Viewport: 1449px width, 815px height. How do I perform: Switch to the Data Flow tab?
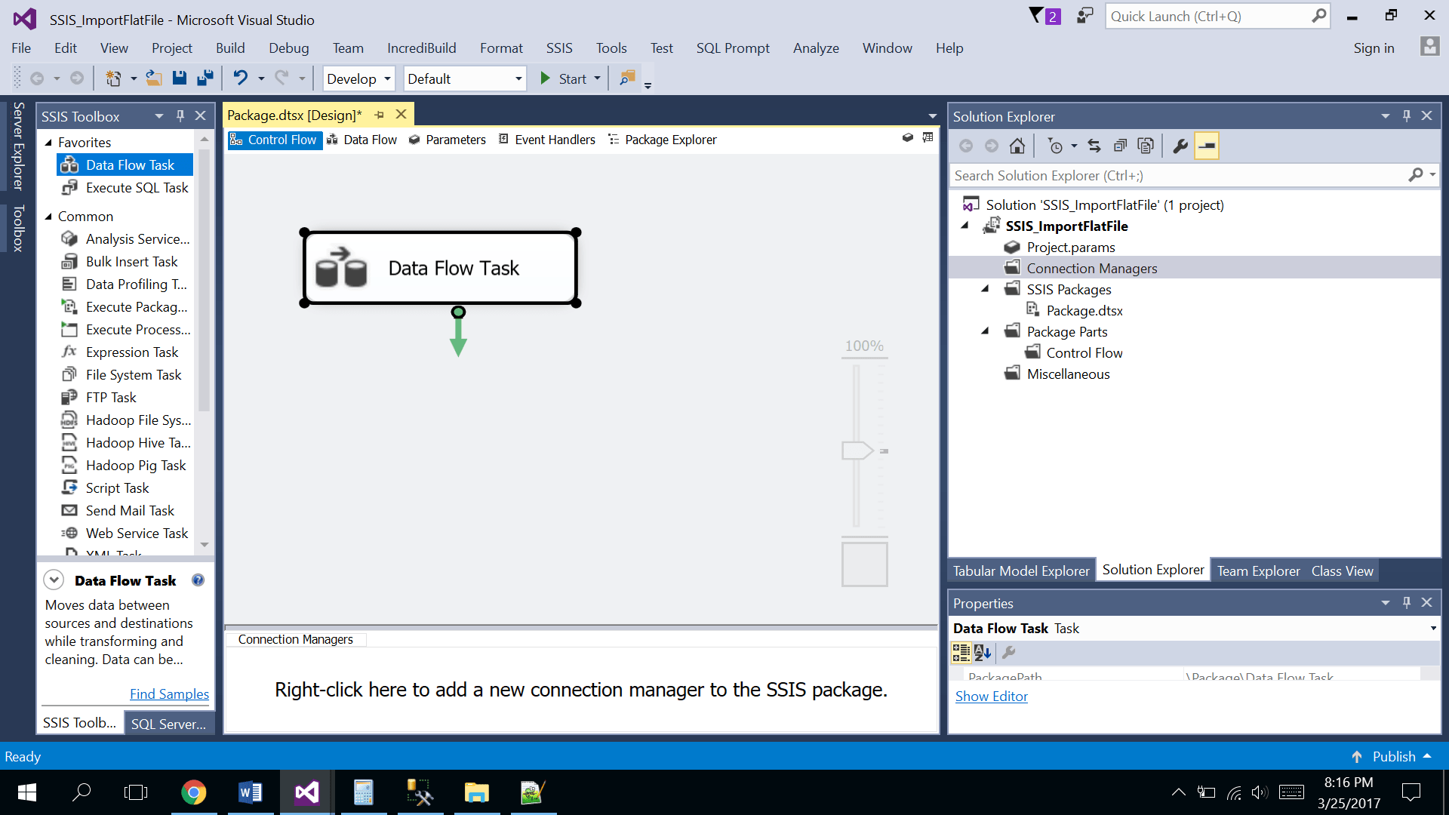tap(371, 140)
